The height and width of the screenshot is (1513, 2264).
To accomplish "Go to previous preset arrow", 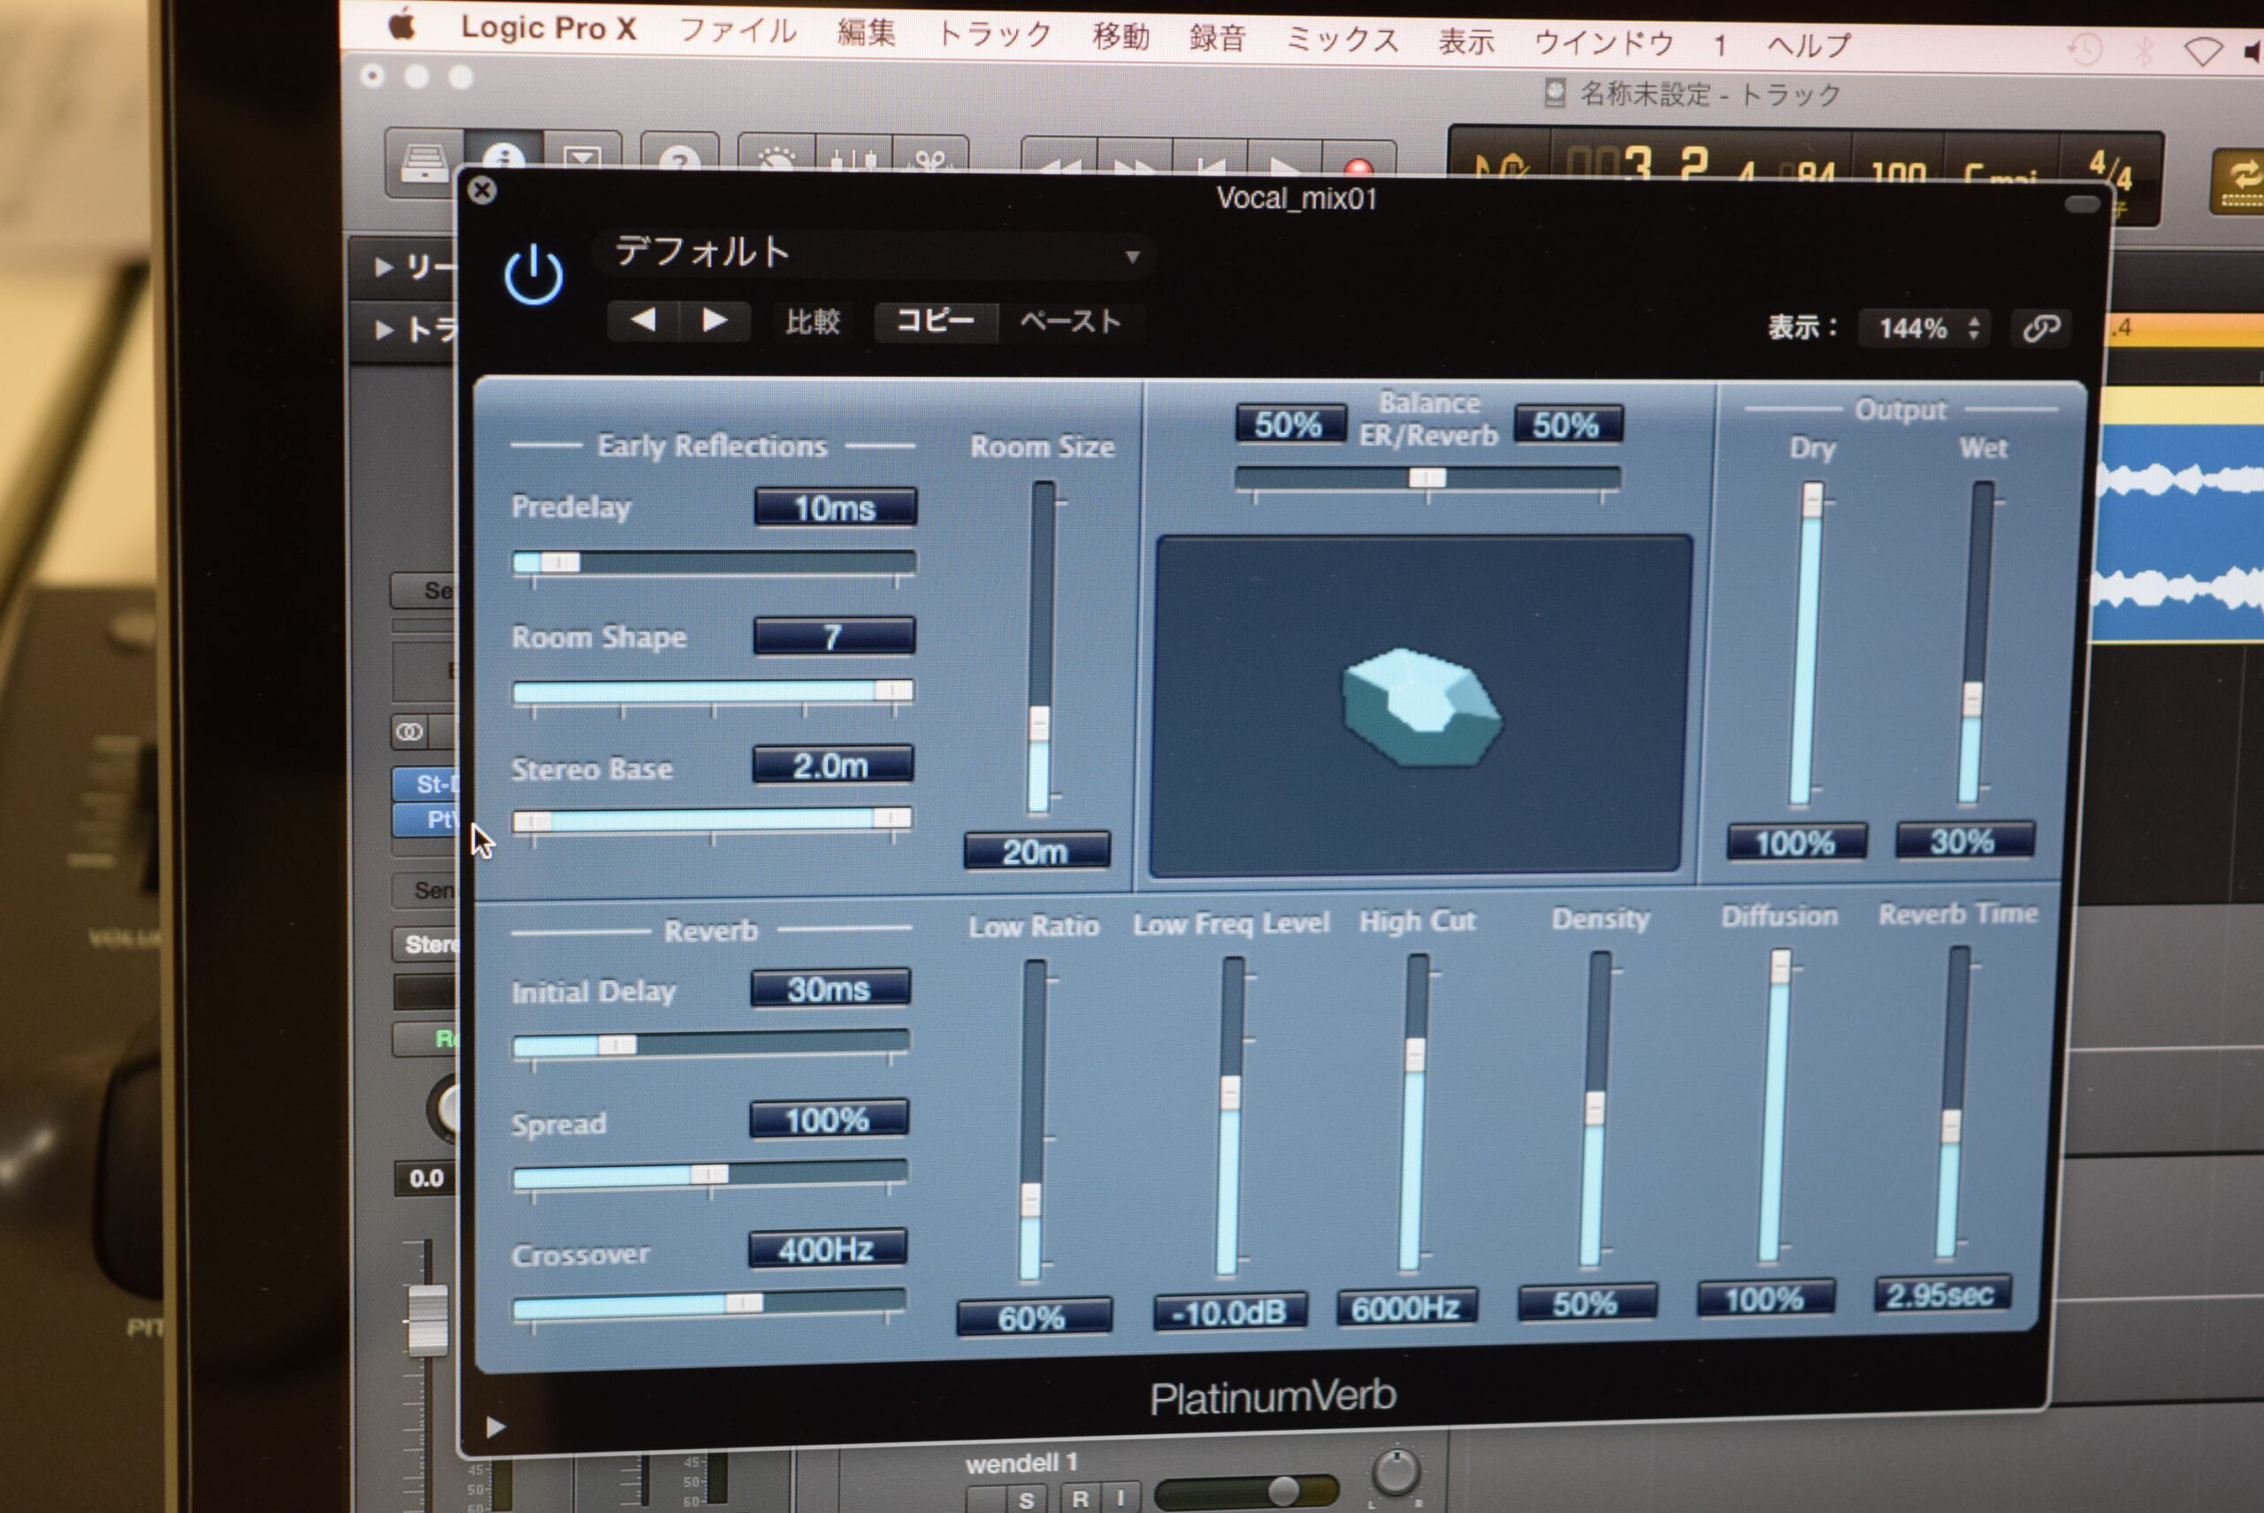I will point(643,320).
